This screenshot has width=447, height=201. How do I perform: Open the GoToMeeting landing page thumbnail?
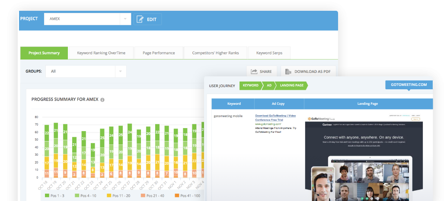[x=364, y=157]
